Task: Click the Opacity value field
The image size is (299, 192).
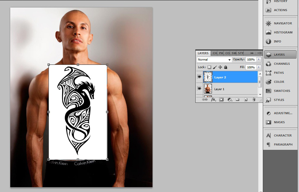Action: (x=251, y=59)
